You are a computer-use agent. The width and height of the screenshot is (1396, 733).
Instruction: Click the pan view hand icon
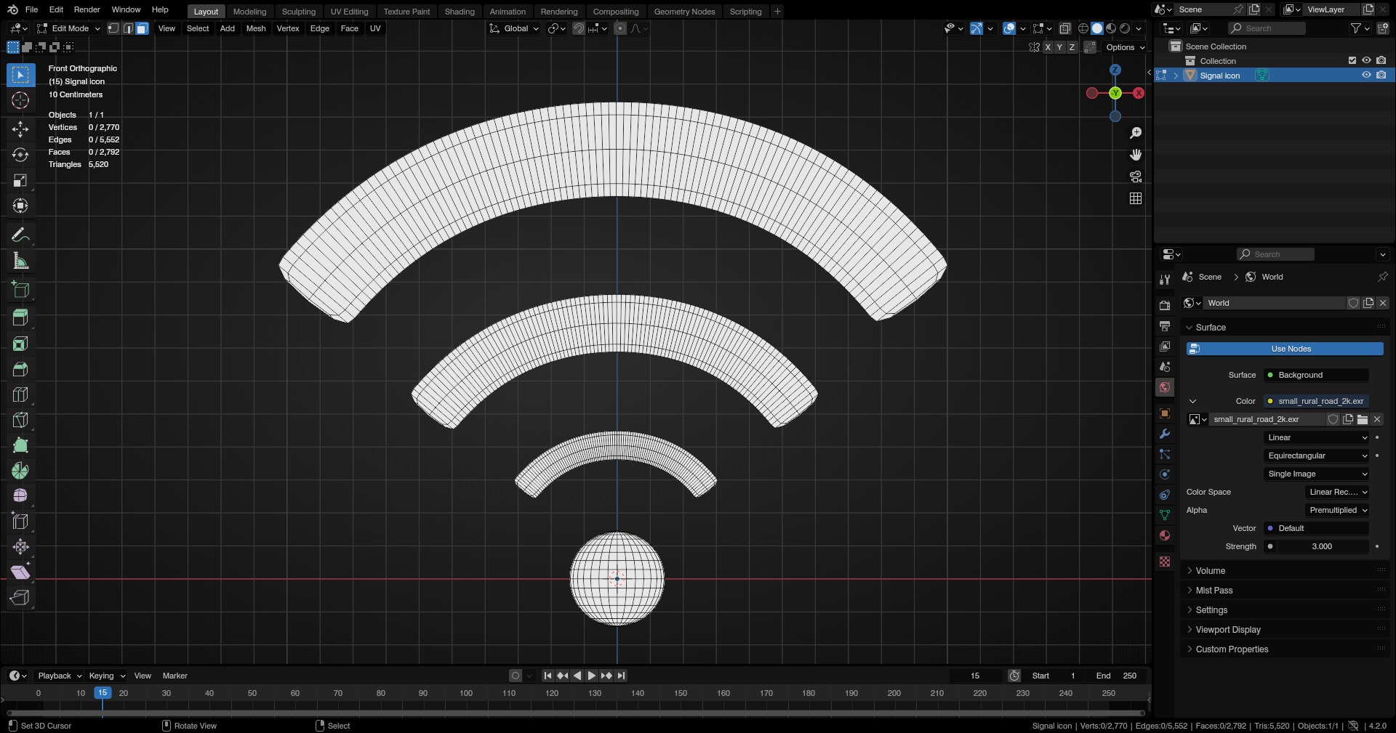pos(1136,155)
